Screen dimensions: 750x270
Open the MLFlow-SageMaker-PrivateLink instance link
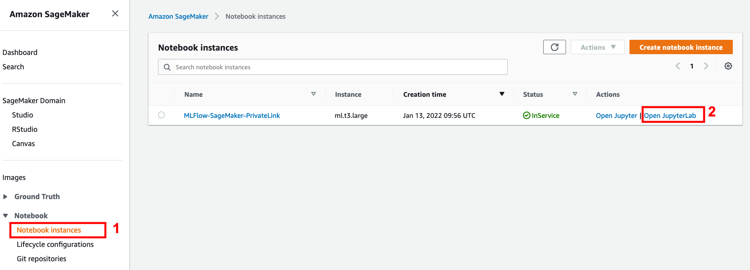click(232, 115)
